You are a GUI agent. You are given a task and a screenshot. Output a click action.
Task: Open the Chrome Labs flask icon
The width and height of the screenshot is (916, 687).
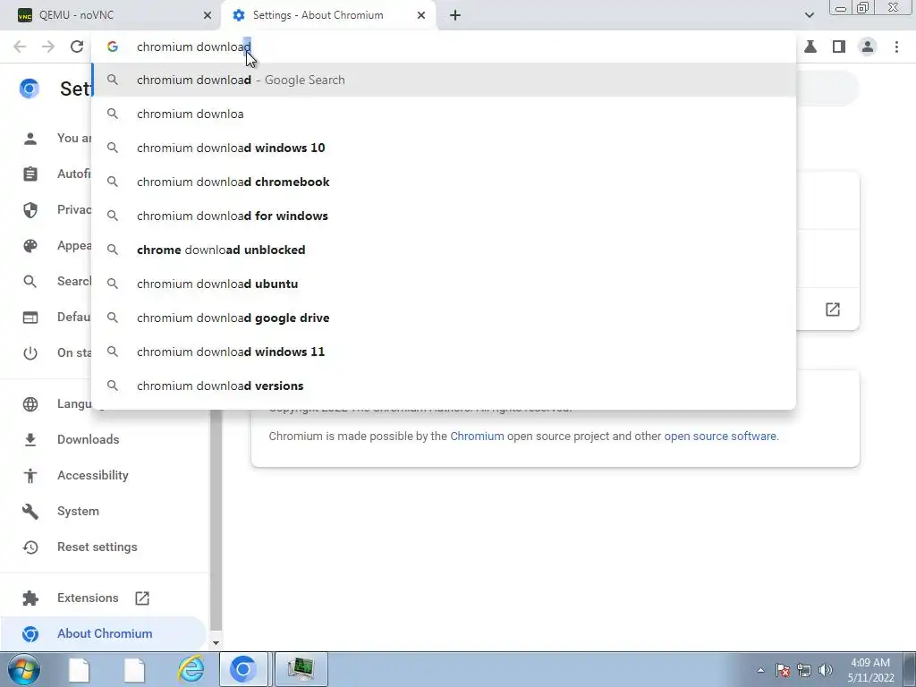[810, 47]
